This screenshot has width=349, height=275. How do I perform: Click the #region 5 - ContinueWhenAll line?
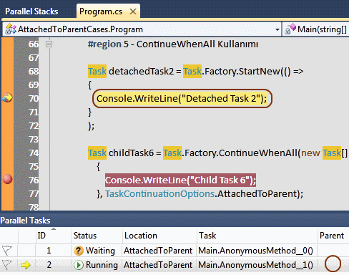[173, 44]
